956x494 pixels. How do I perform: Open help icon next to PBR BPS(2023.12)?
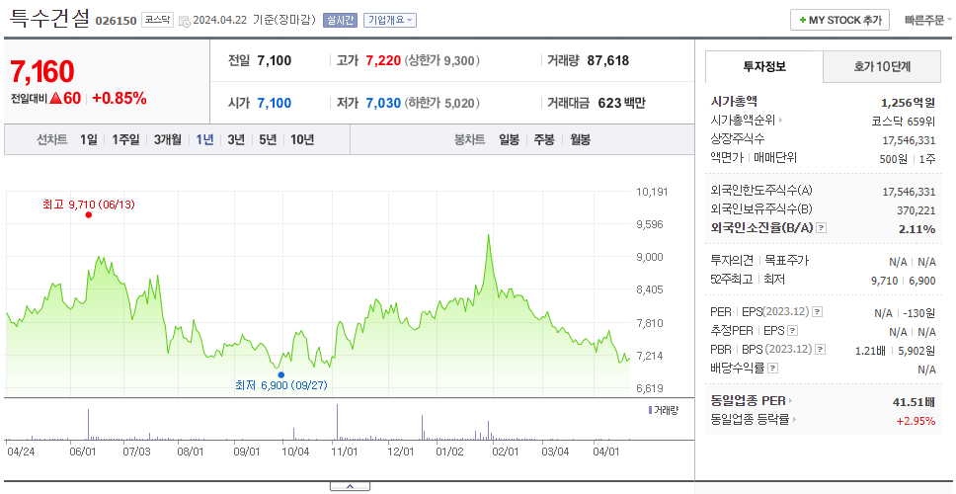821,350
